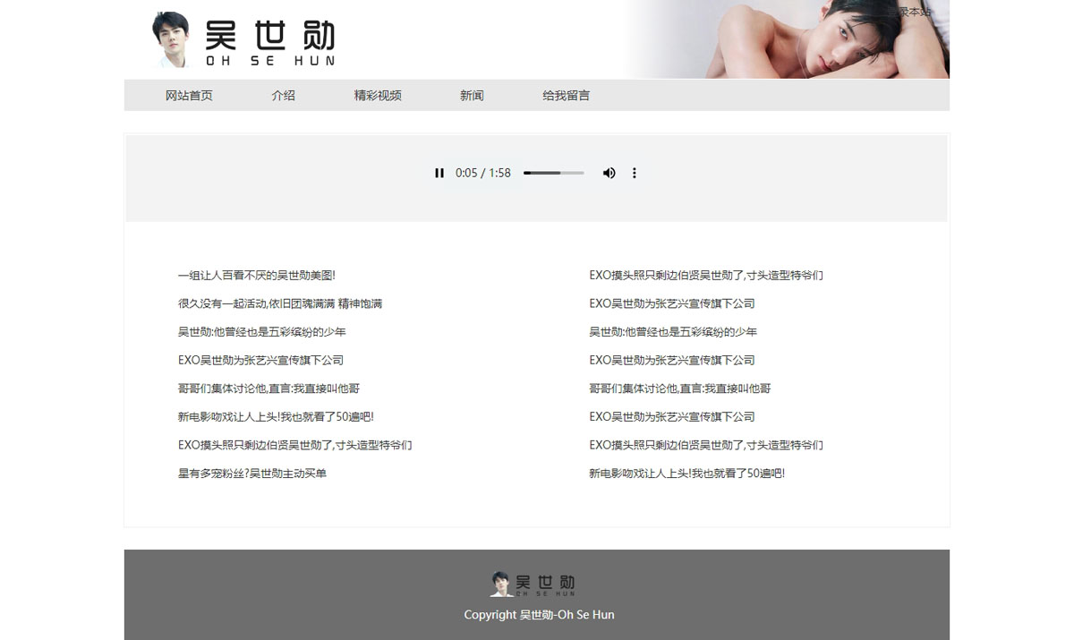Click the small 吴世勋 logo in the footer
Image resolution: width=1074 pixels, height=640 pixels.
point(533,584)
